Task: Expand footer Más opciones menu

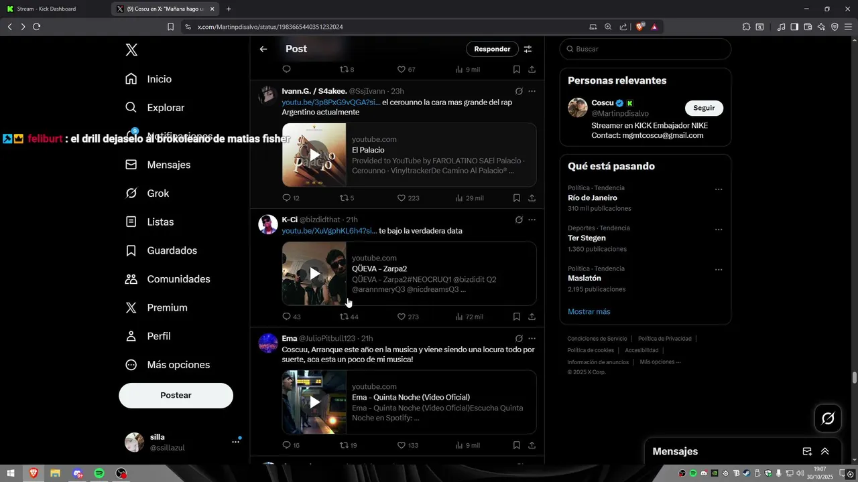Action: pos(660,362)
